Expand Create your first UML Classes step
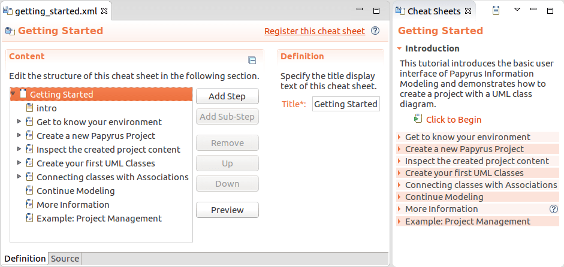The height and width of the screenshot is (267, 564). 400,173
